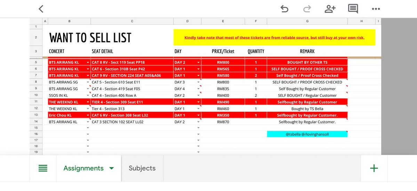This screenshot has height=191, width=417.
Task: Select column B header
Action: tap(70, 21)
